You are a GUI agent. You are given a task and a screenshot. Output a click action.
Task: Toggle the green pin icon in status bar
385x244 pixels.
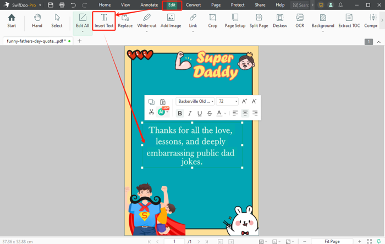(x=379, y=241)
